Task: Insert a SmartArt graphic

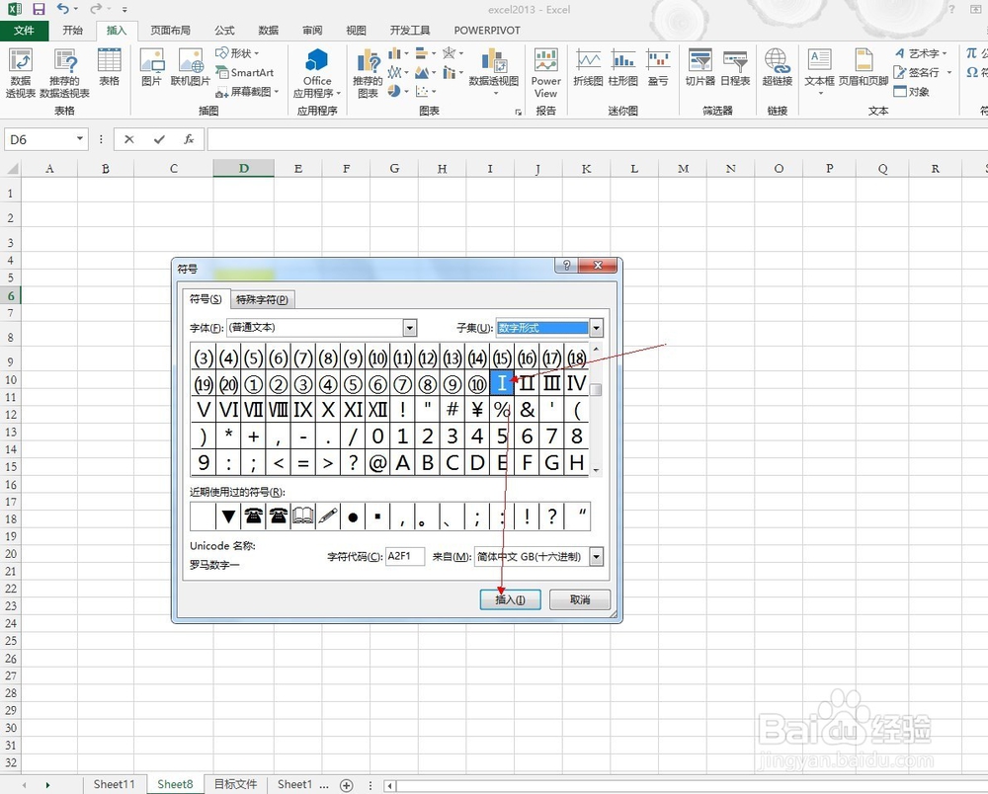Action: click(244, 72)
